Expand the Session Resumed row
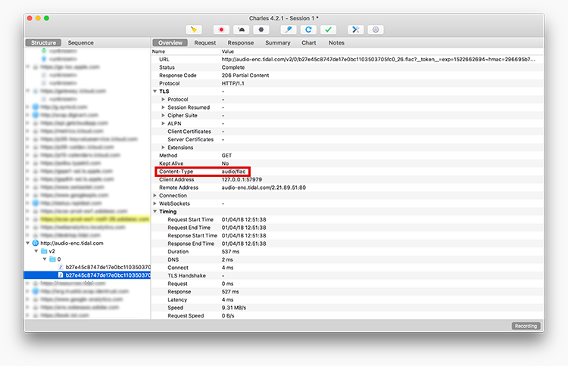Screen dimensions: 568x366 coord(163,107)
